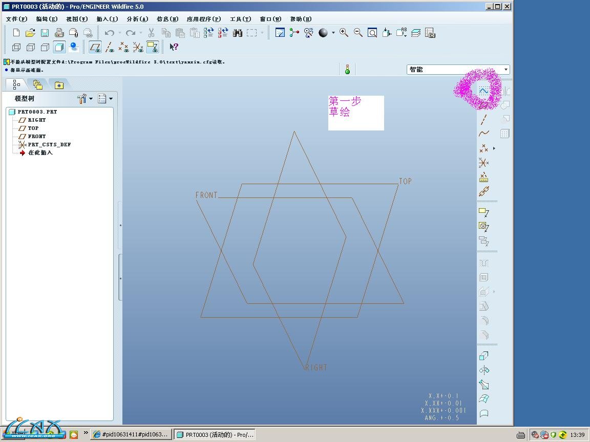Switch to the folder browser tab
The width and height of the screenshot is (590, 442).
38,84
